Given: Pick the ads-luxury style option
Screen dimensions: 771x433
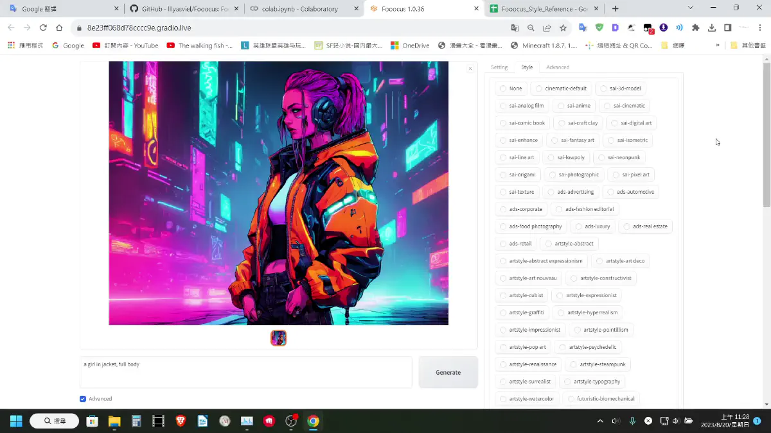Looking at the screenshot, I should point(592,226).
